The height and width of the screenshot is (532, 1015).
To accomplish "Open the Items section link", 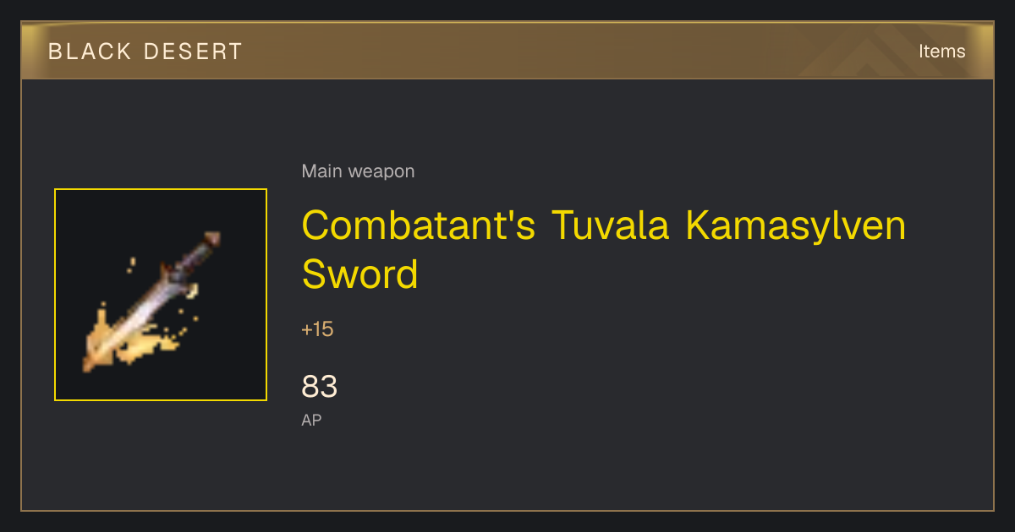I will coord(941,52).
